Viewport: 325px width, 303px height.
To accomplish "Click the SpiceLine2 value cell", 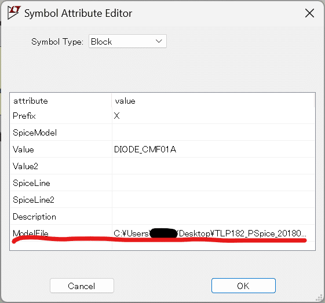I will [213, 200].
